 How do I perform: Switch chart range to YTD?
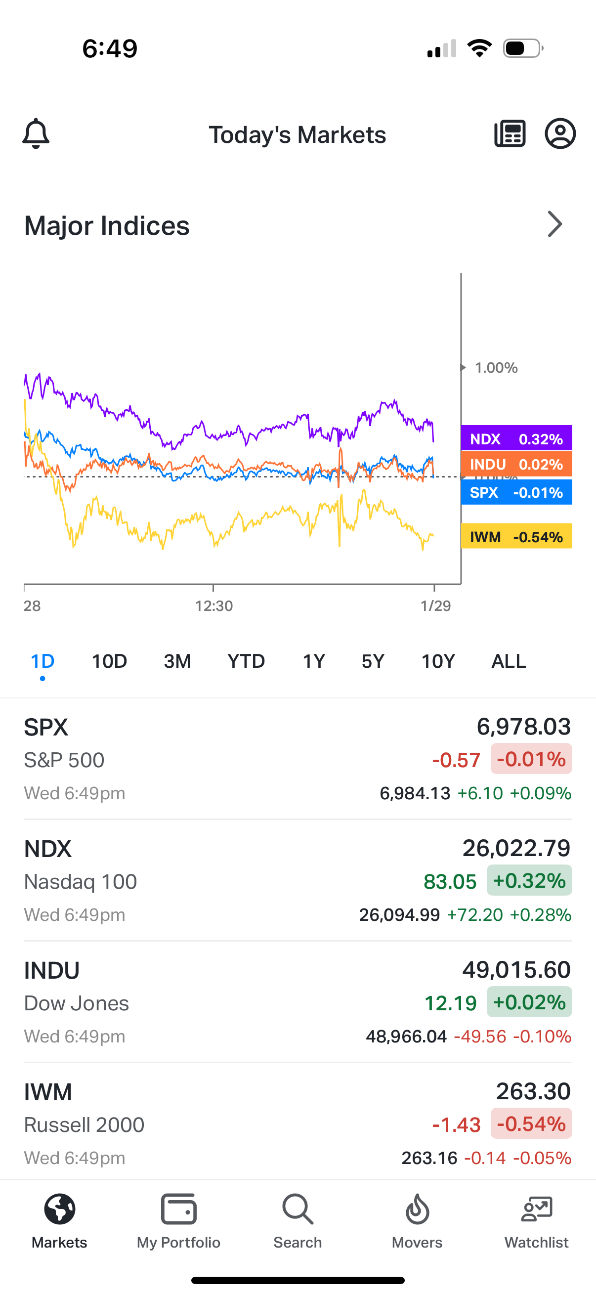tap(246, 661)
